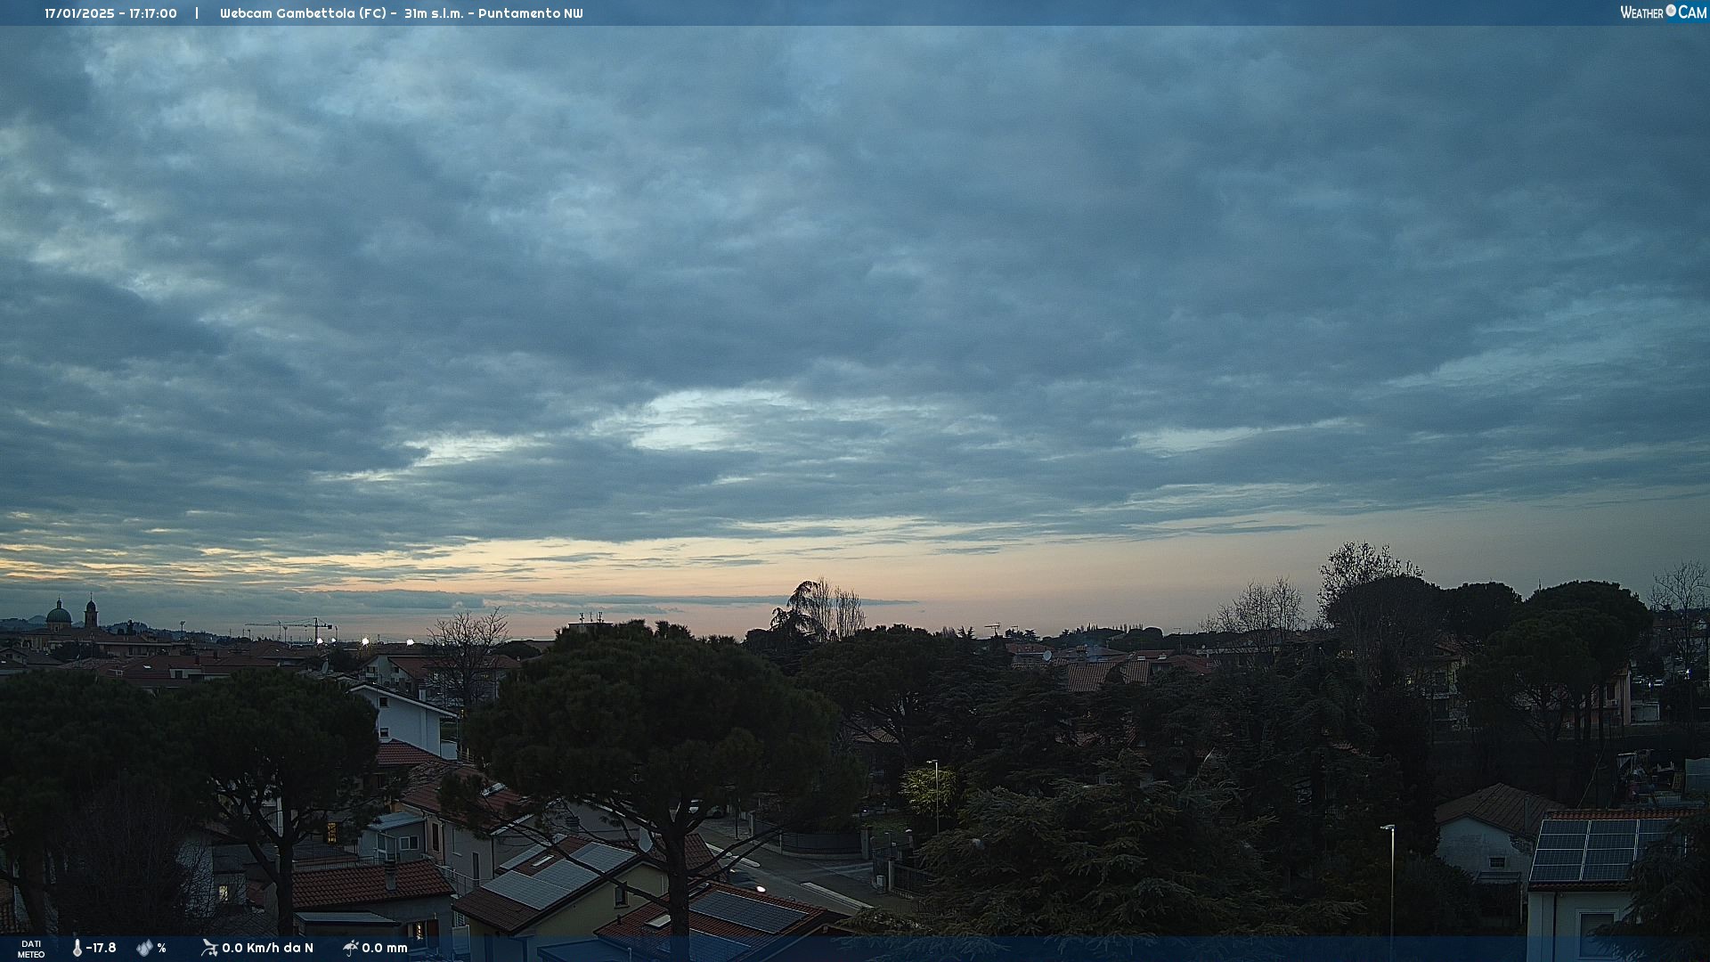Click the rain umbrella icon
The image size is (1710, 962).
pos(350,948)
